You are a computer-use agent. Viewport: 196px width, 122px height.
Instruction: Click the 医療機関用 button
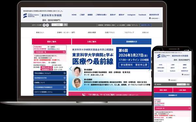pos(46,70)
